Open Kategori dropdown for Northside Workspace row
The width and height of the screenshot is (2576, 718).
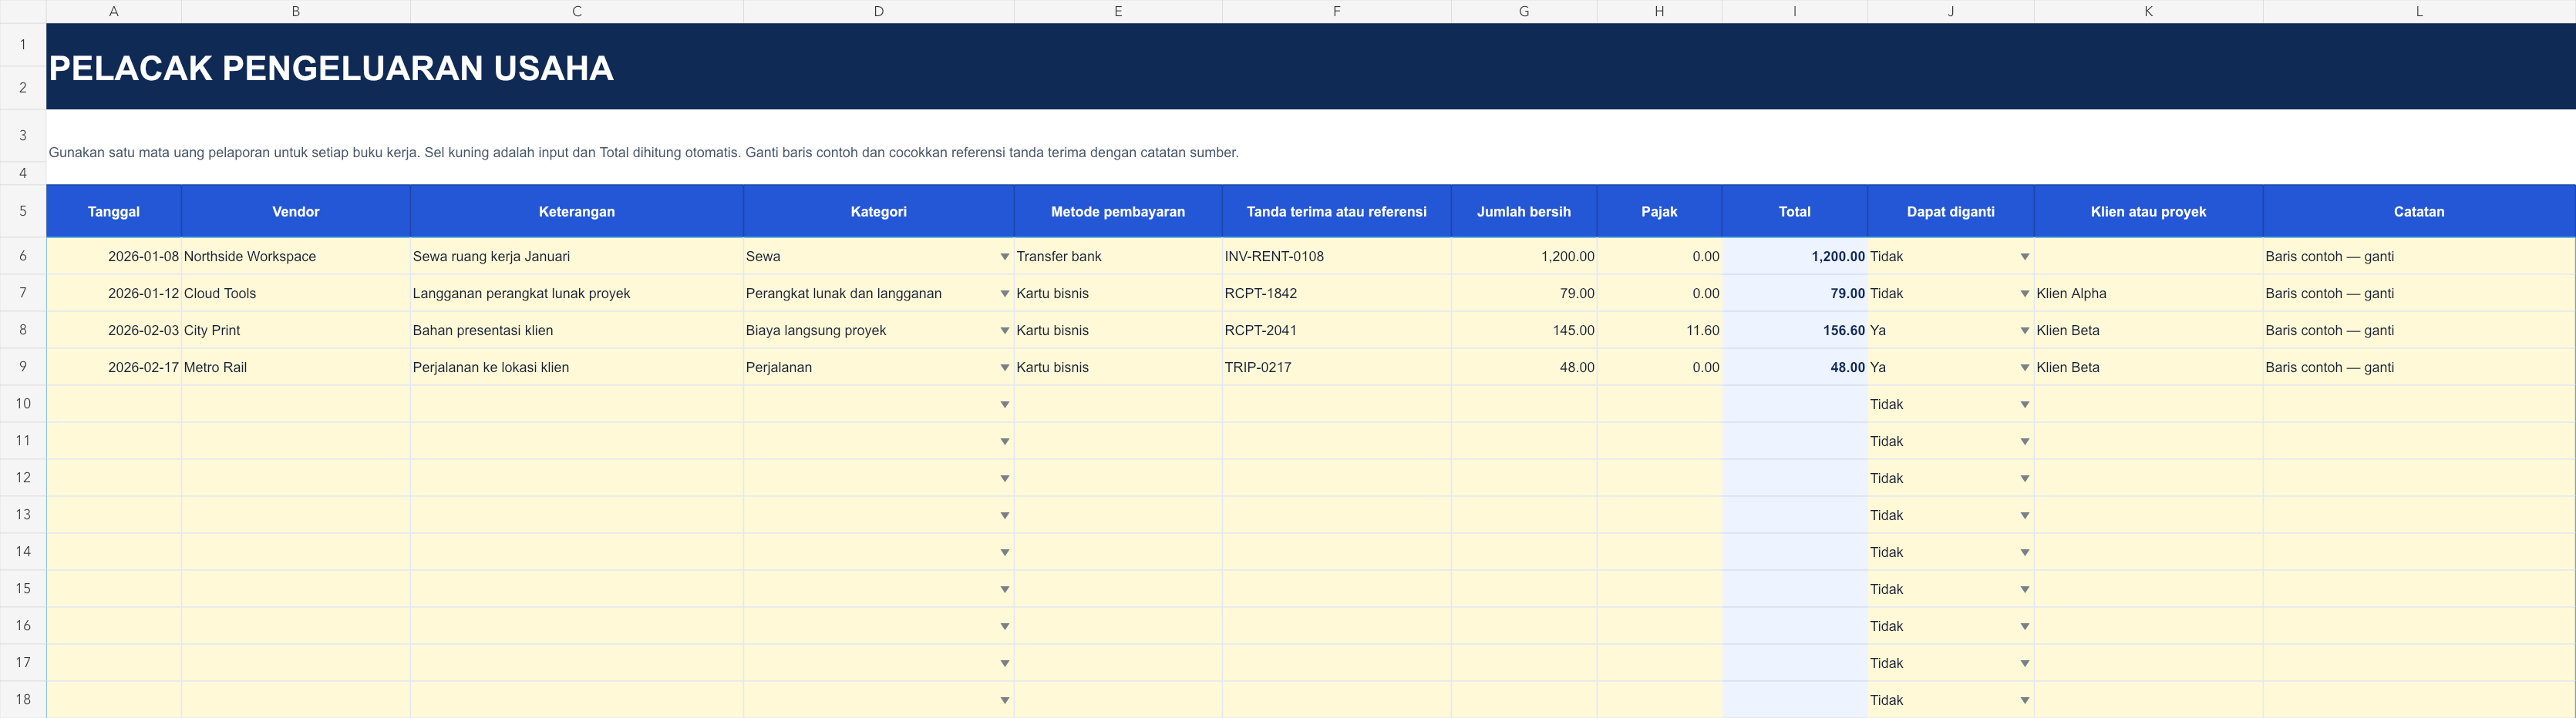[x=1004, y=257]
